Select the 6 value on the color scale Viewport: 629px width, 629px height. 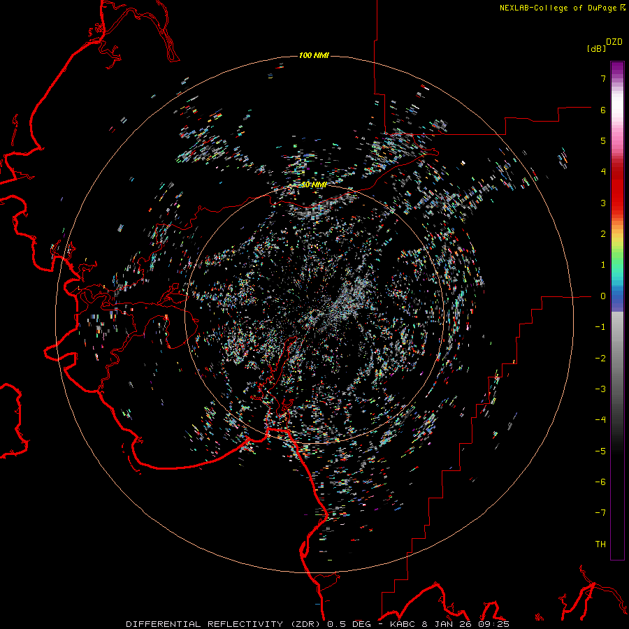click(x=603, y=110)
